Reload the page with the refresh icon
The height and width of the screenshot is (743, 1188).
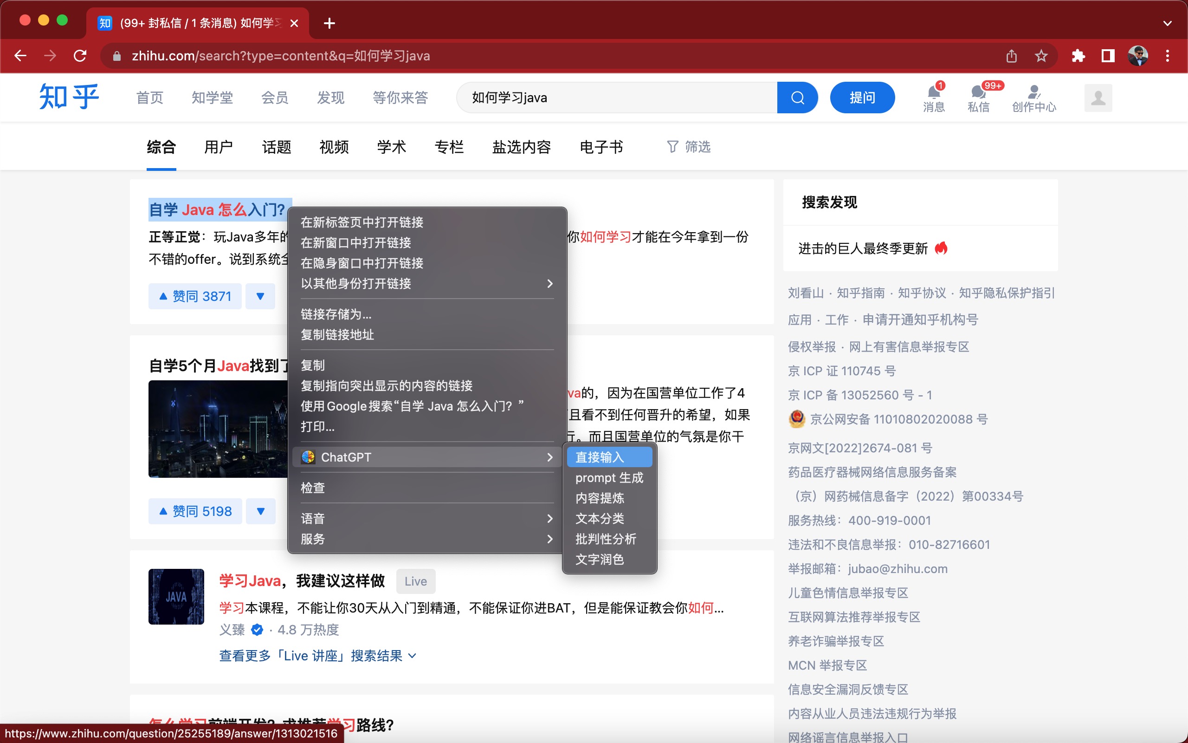(80, 56)
